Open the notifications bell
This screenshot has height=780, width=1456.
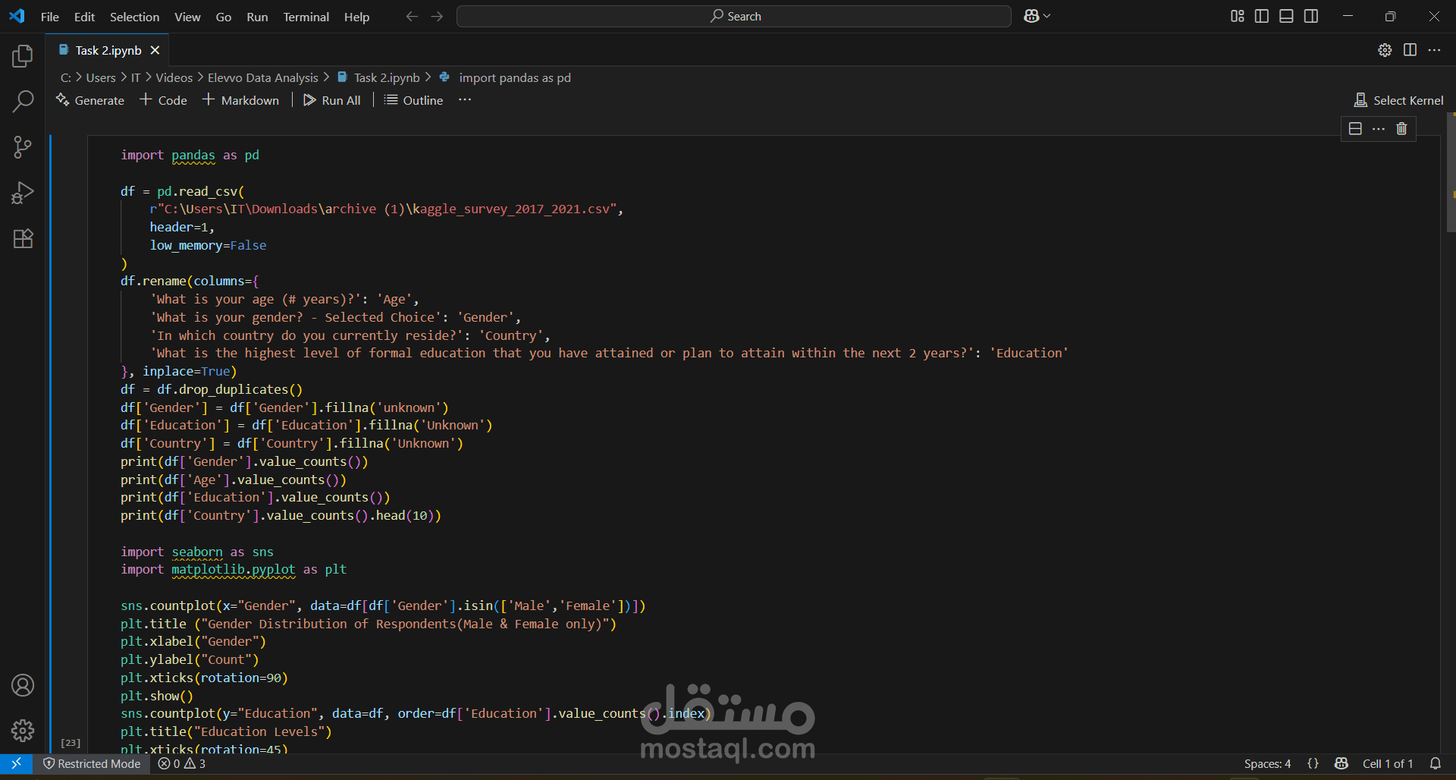pos(1435,763)
